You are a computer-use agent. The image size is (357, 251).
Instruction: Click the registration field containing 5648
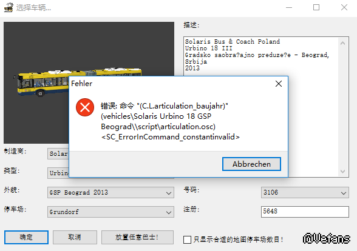[305, 212]
